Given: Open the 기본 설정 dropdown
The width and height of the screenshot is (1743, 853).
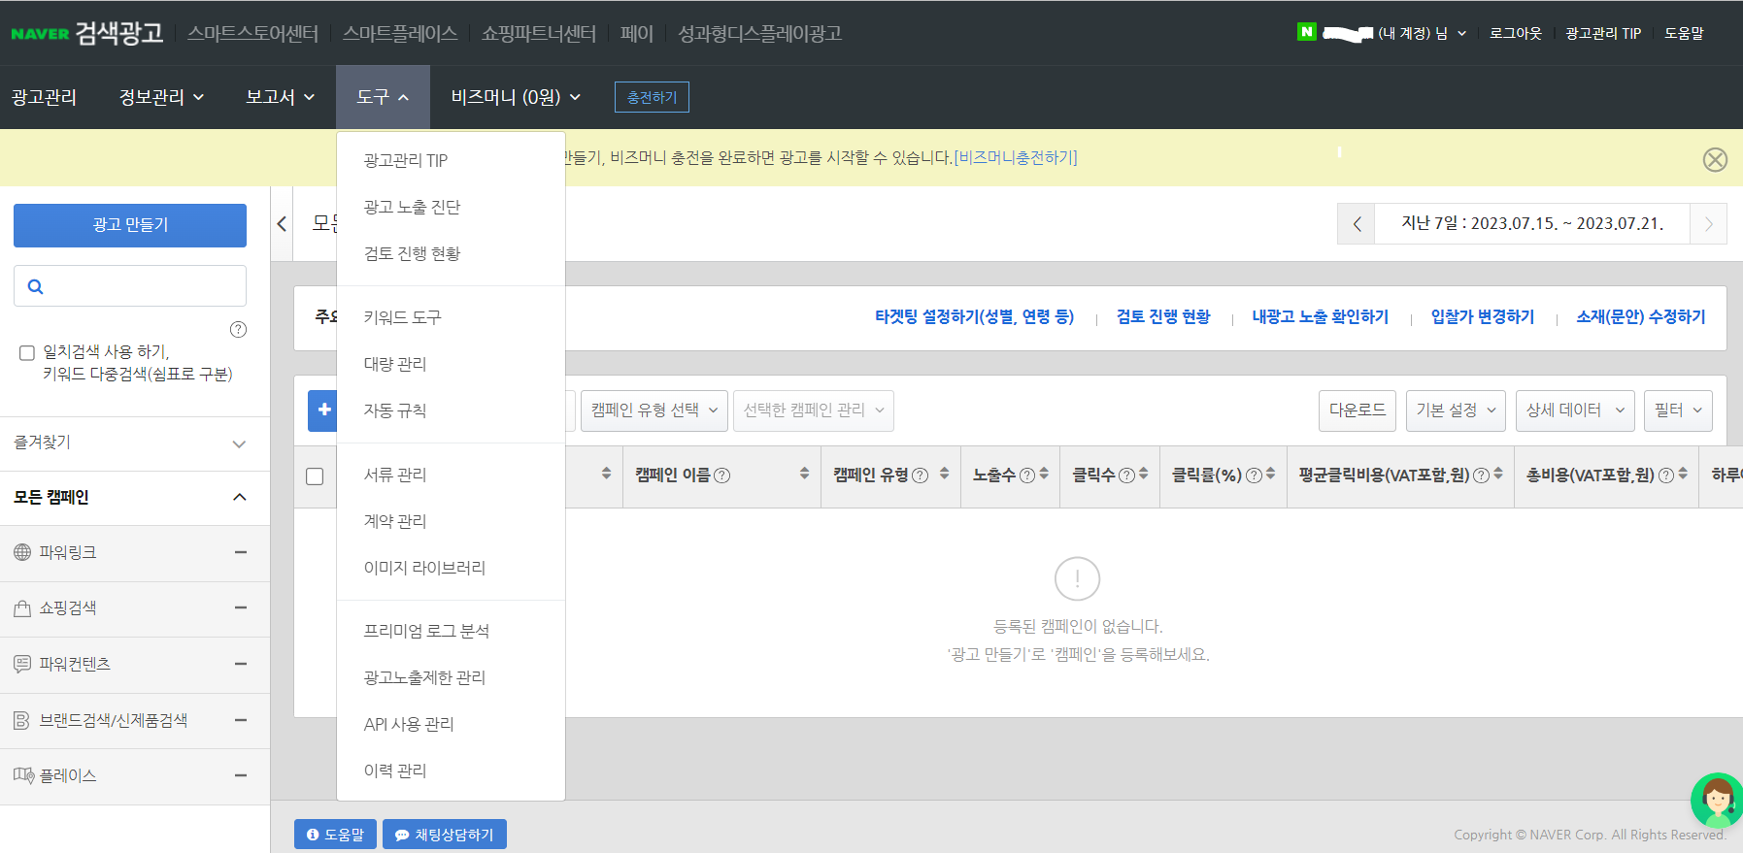Looking at the screenshot, I should coord(1456,410).
